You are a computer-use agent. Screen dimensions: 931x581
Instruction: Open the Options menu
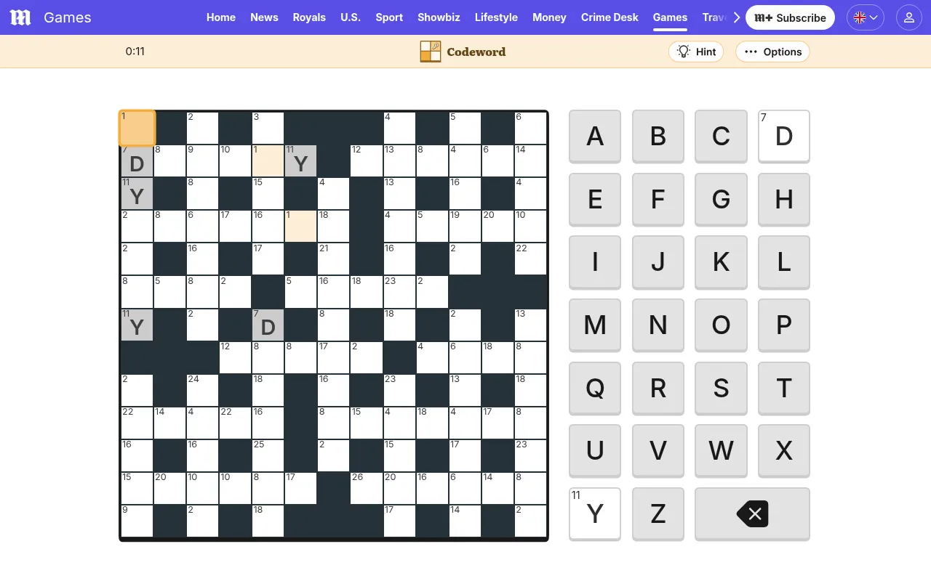tap(772, 52)
